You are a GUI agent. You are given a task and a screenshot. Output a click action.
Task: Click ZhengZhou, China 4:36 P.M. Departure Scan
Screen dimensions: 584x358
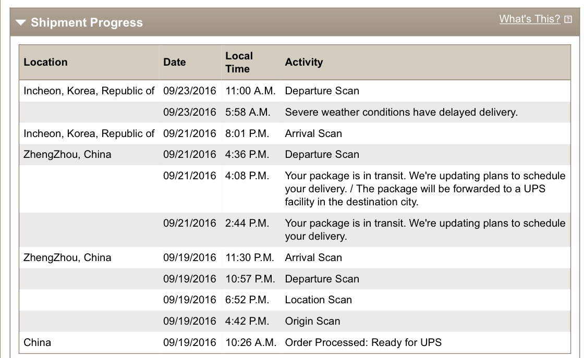(295, 154)
